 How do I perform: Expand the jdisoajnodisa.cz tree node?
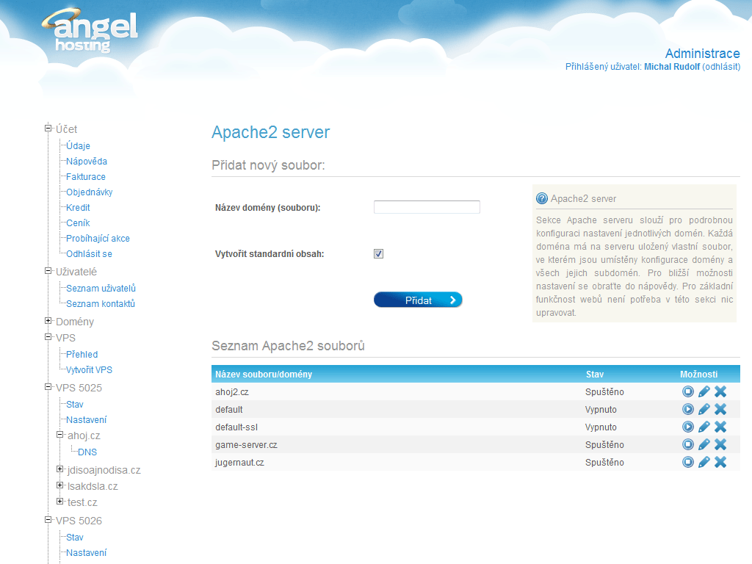(60, 469)
